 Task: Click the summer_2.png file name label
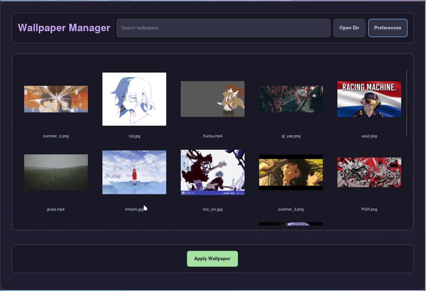[56, 136]
